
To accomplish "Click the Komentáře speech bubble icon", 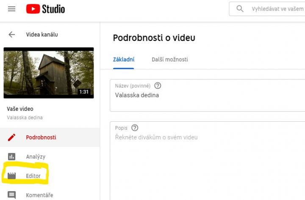I will pyautogui.click(x=12, y=195).
